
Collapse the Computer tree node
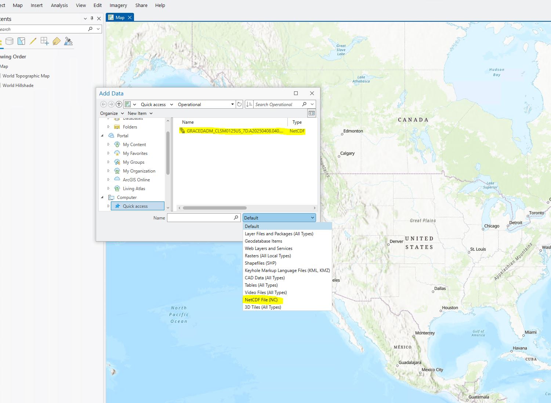(102, 197)
